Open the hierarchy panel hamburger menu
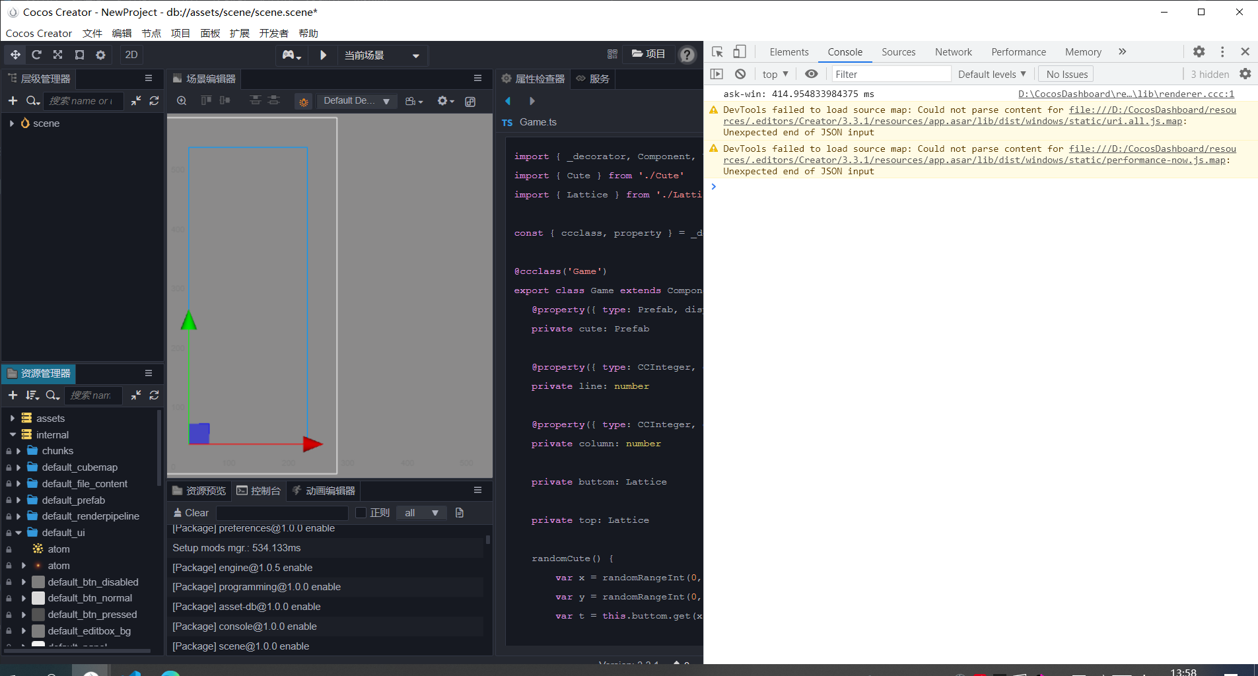This screenshot has height=676, width=1258. coord(149,78)
